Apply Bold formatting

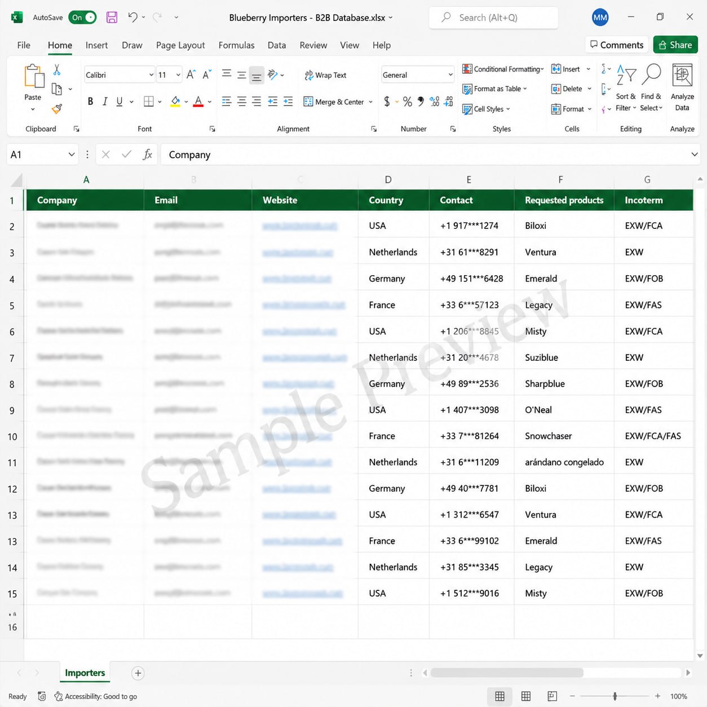(90, 101)
